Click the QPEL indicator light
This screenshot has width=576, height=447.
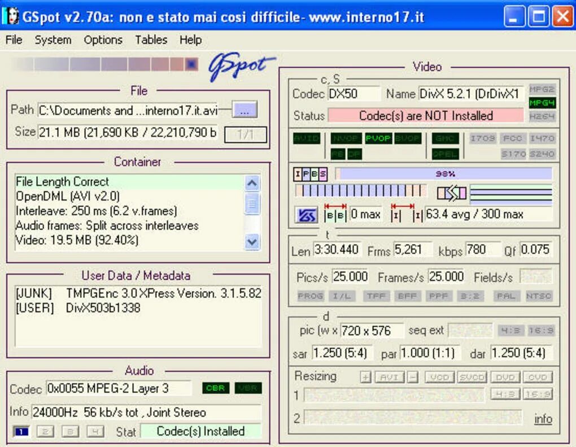tap(445, 154)
